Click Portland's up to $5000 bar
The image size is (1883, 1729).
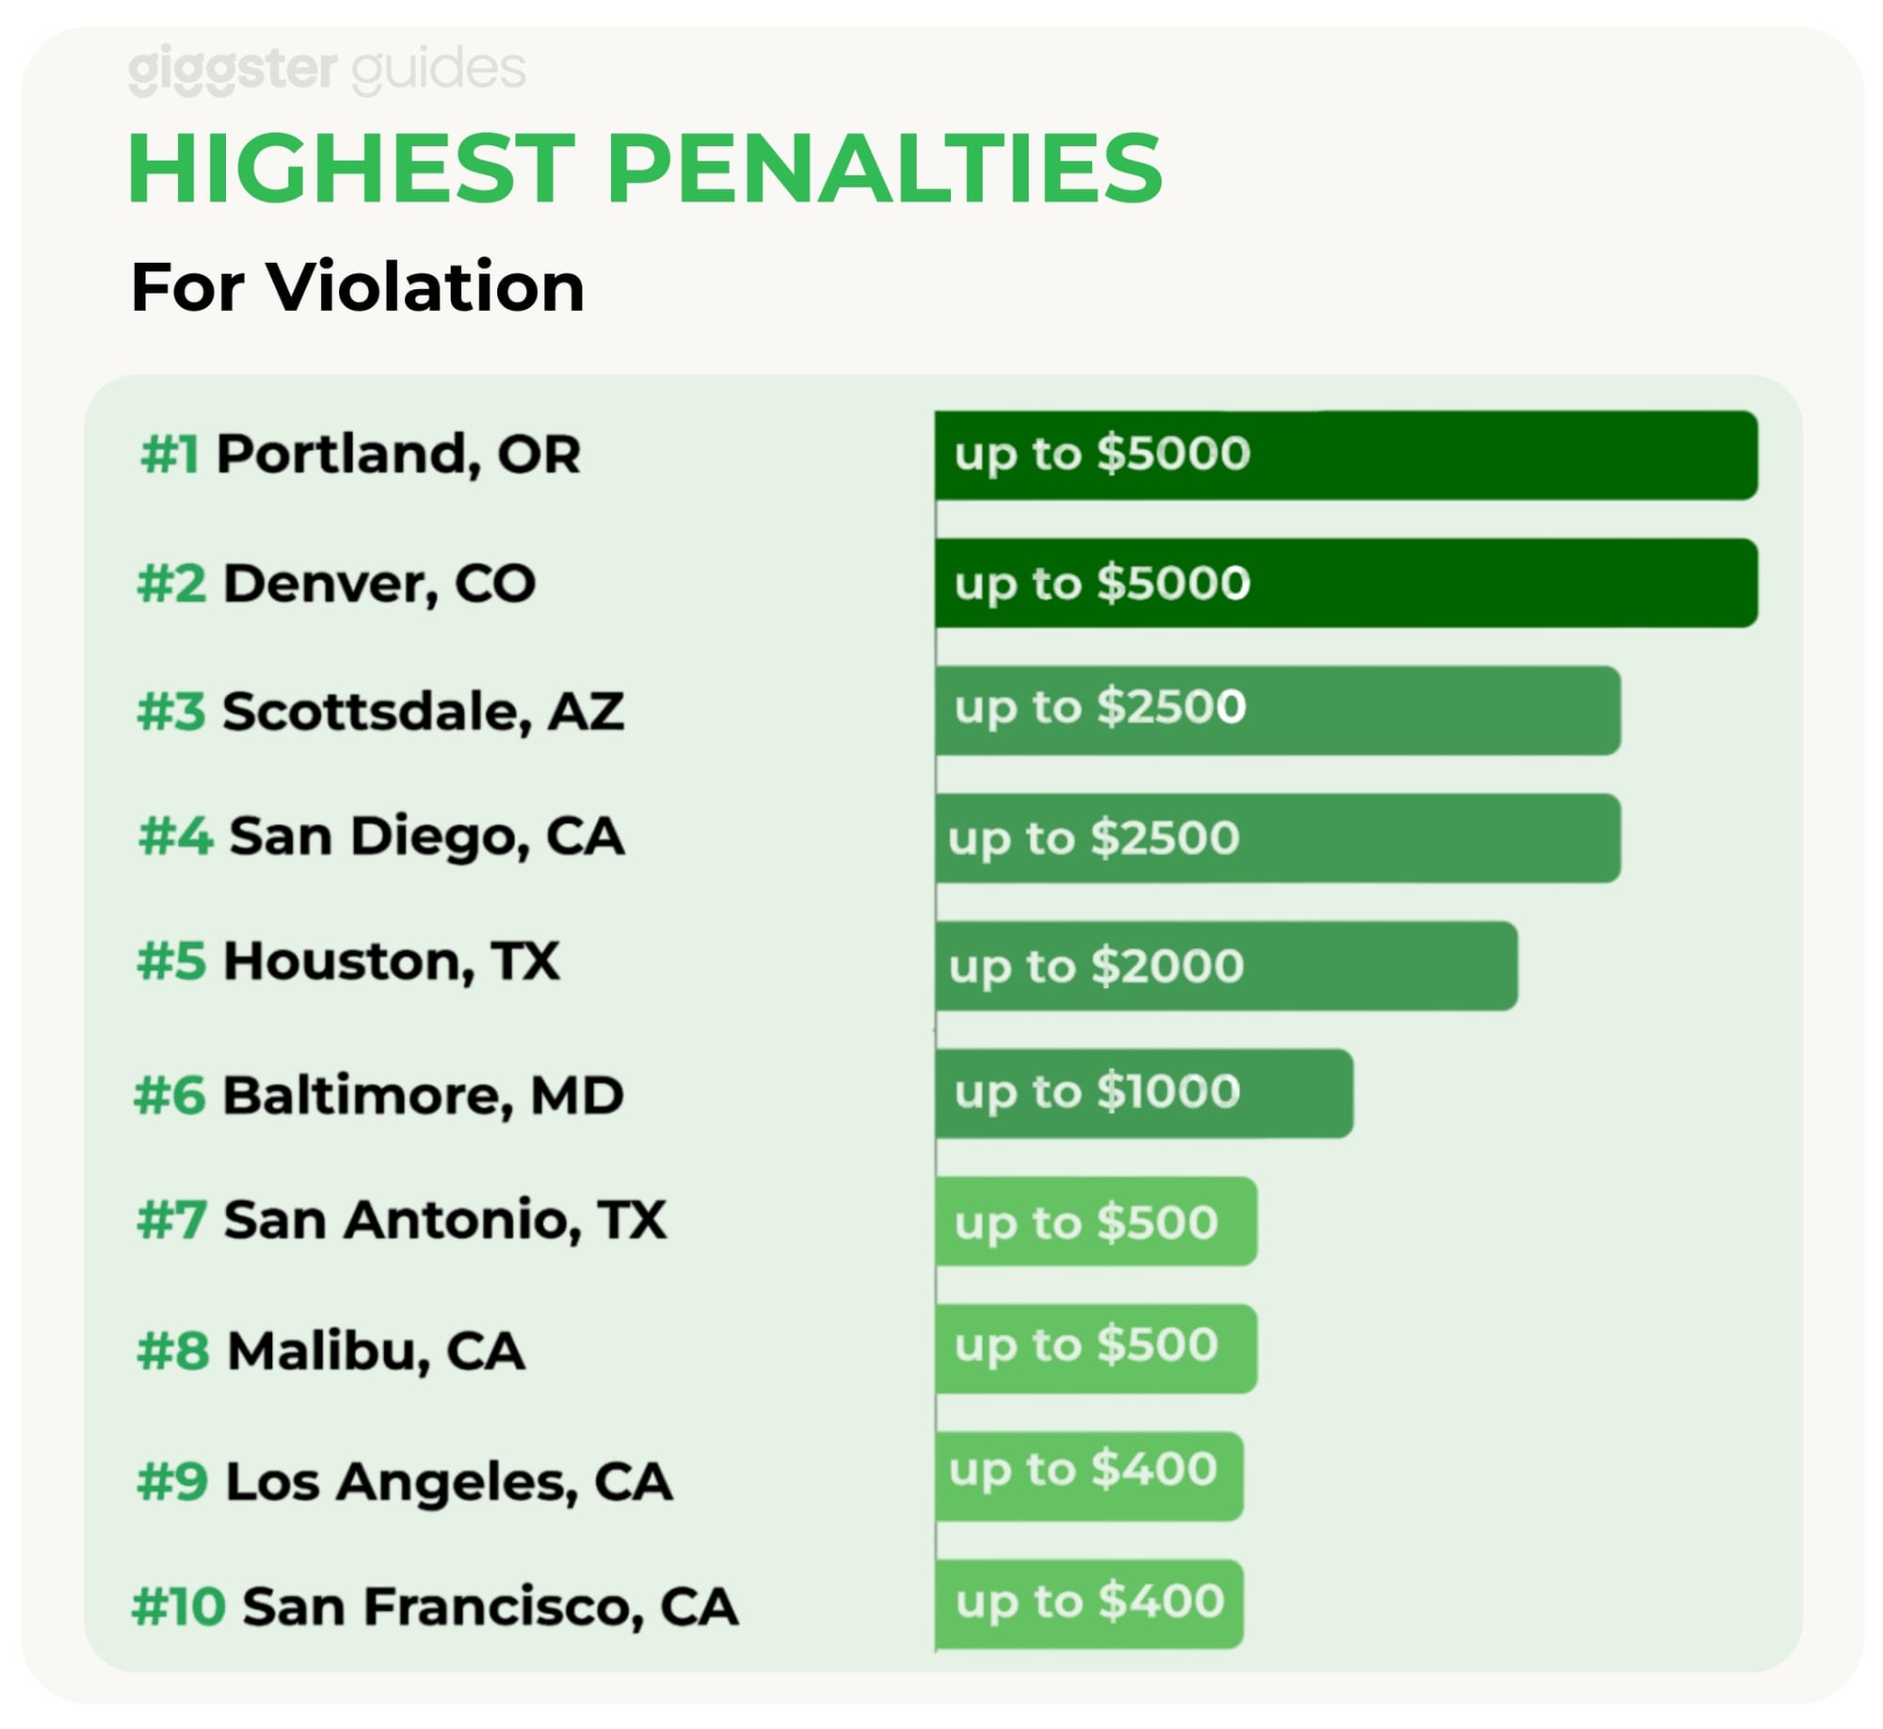click(1346, 456)
